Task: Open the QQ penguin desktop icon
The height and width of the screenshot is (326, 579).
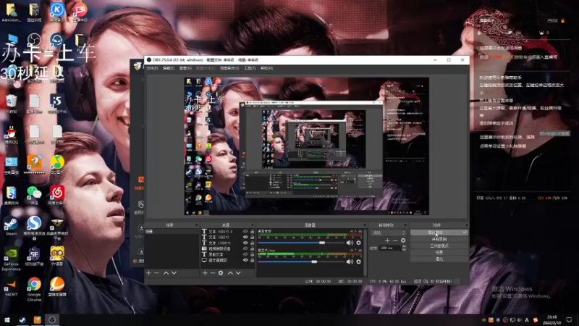Action: coord(11,134)
